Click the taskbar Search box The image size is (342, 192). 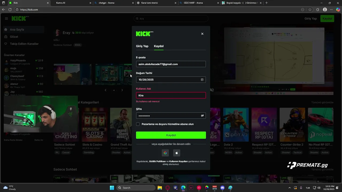136,188
